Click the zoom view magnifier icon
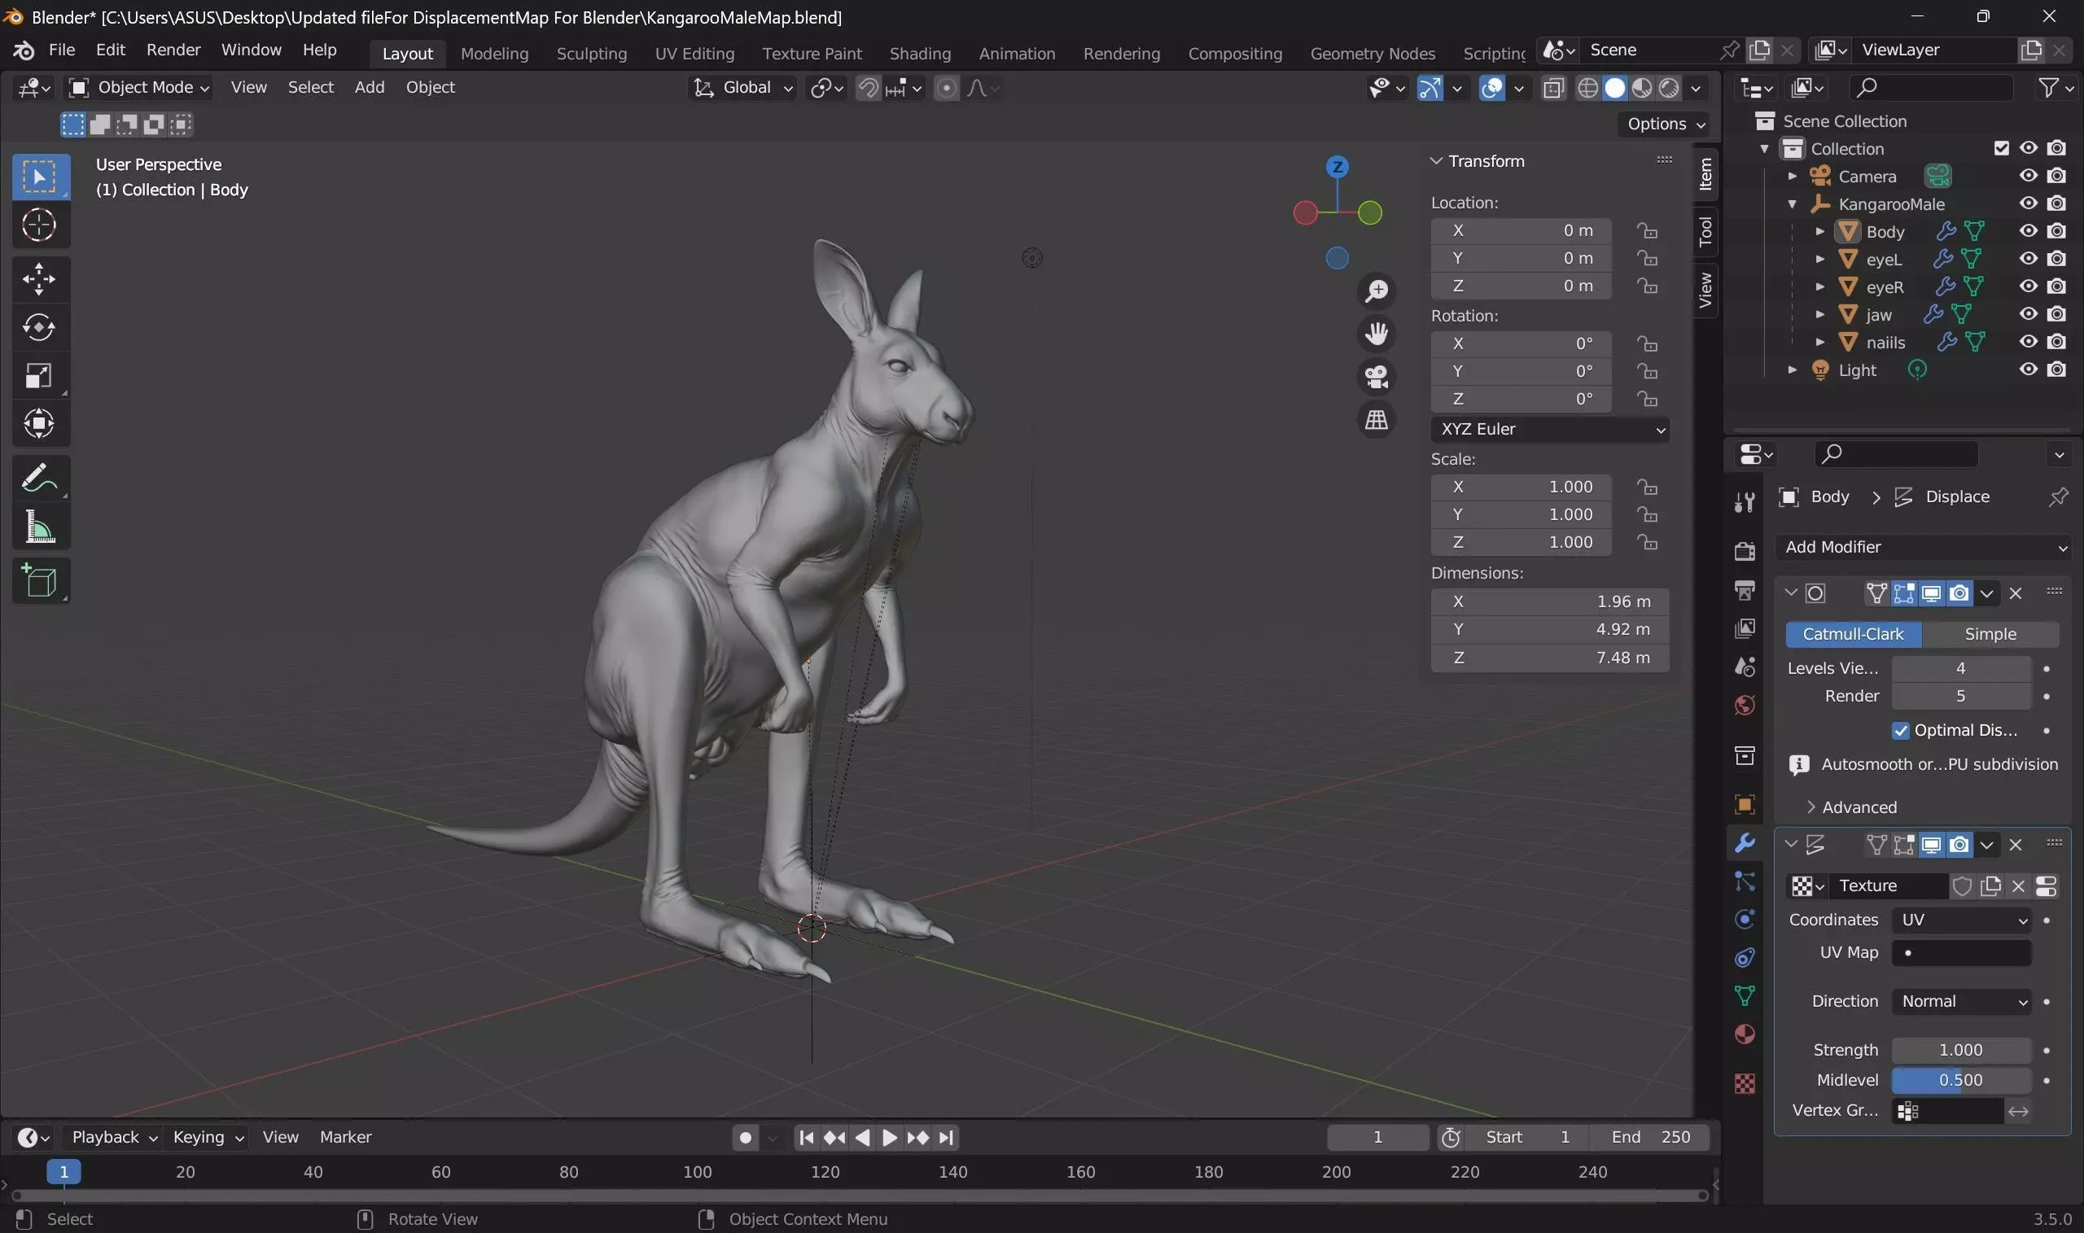The height and width of the screenshot is (1233, 2084). (x=1377, y=291)
